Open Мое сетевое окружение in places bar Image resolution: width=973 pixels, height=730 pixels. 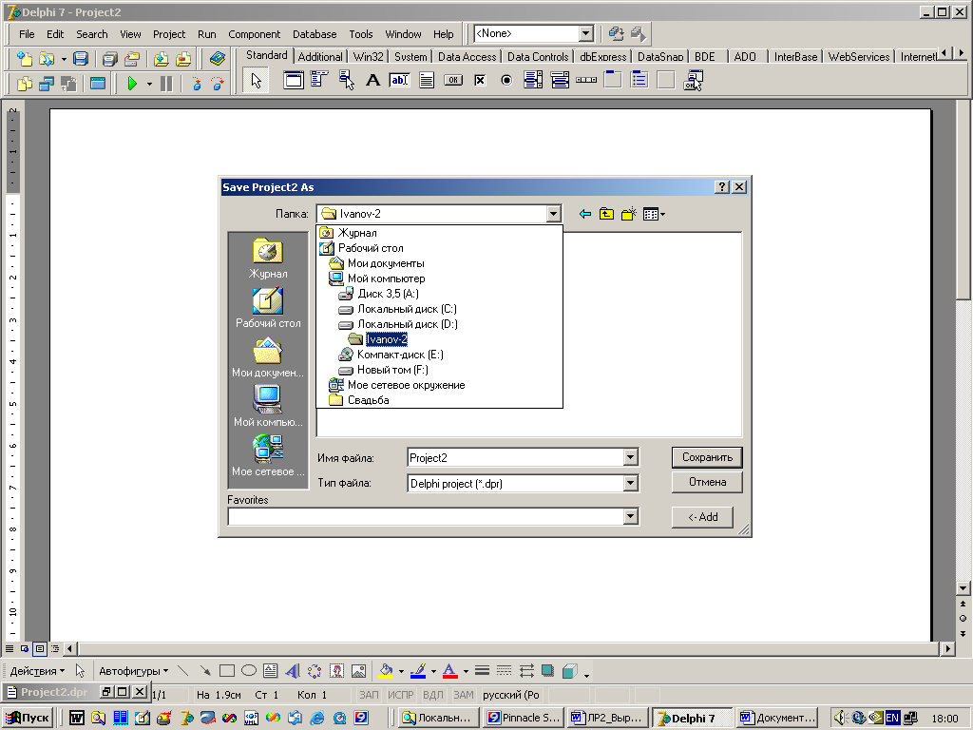click(x=268, y=455)
